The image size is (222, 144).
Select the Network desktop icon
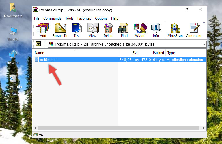(13, 57)
